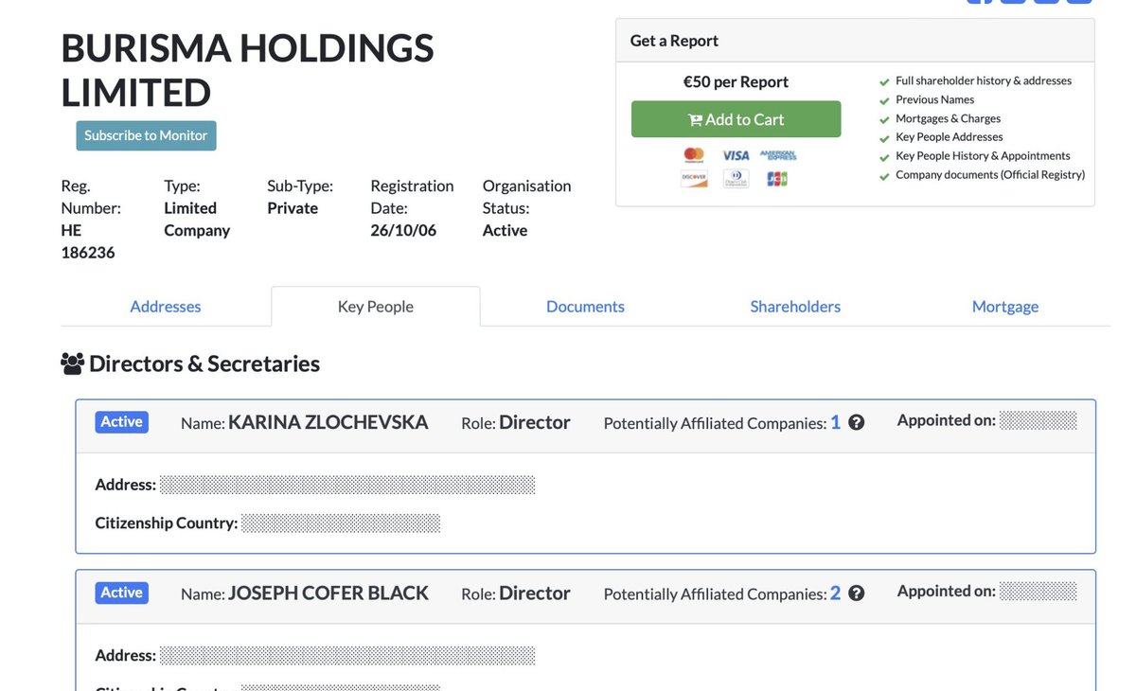Viewport: 1136px width, 691px height.
Task: Click the Key People Addresses feature checkmark
Action: click(x=884, y=139)
